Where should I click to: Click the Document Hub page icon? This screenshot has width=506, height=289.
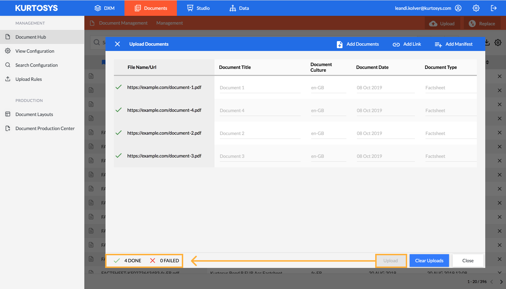click(x=8, y=37)
